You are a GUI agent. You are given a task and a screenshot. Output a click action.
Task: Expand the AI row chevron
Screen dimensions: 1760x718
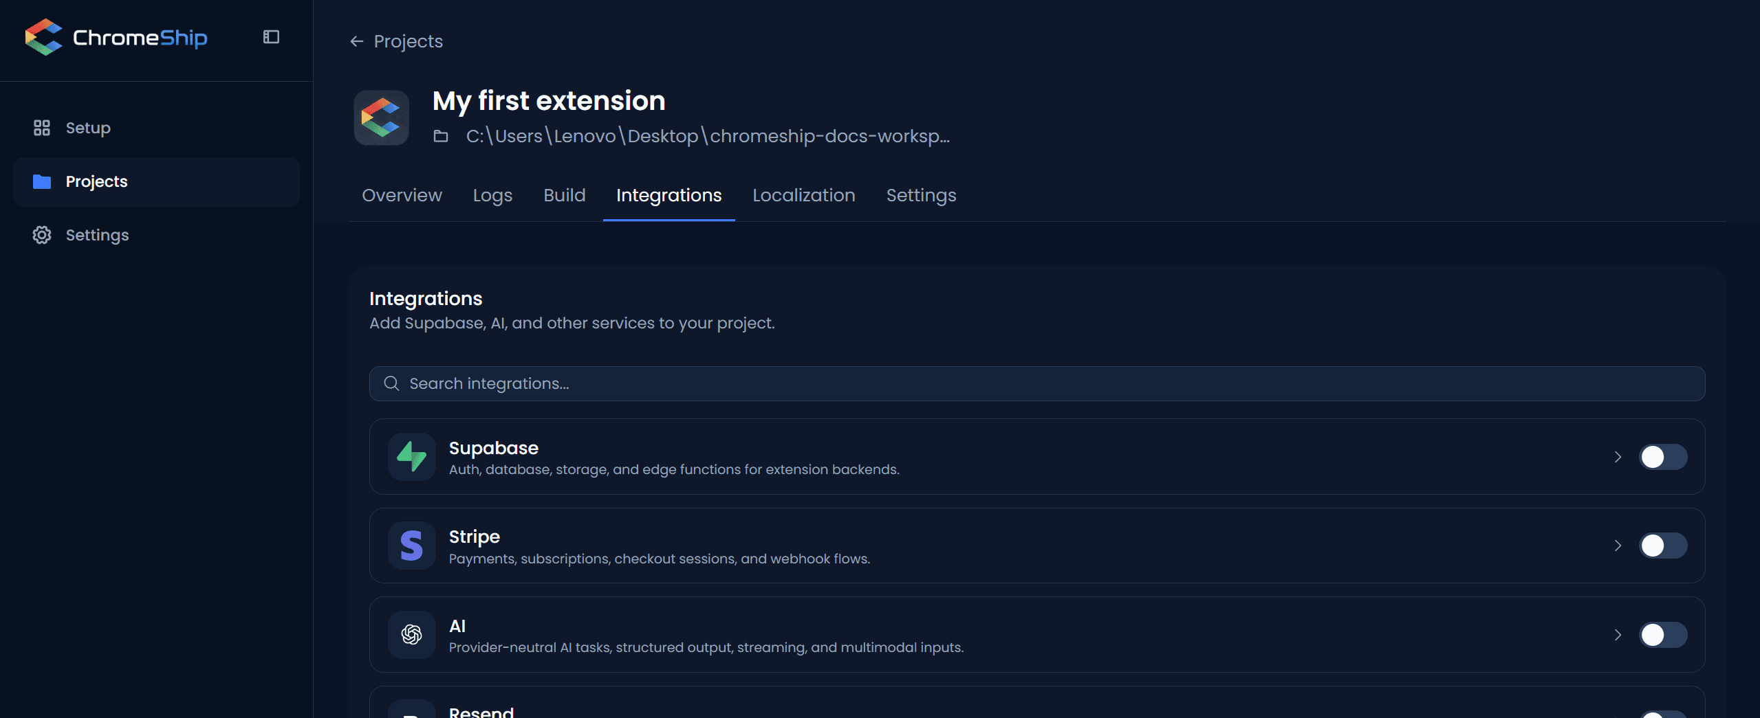tap(1618, 635)
